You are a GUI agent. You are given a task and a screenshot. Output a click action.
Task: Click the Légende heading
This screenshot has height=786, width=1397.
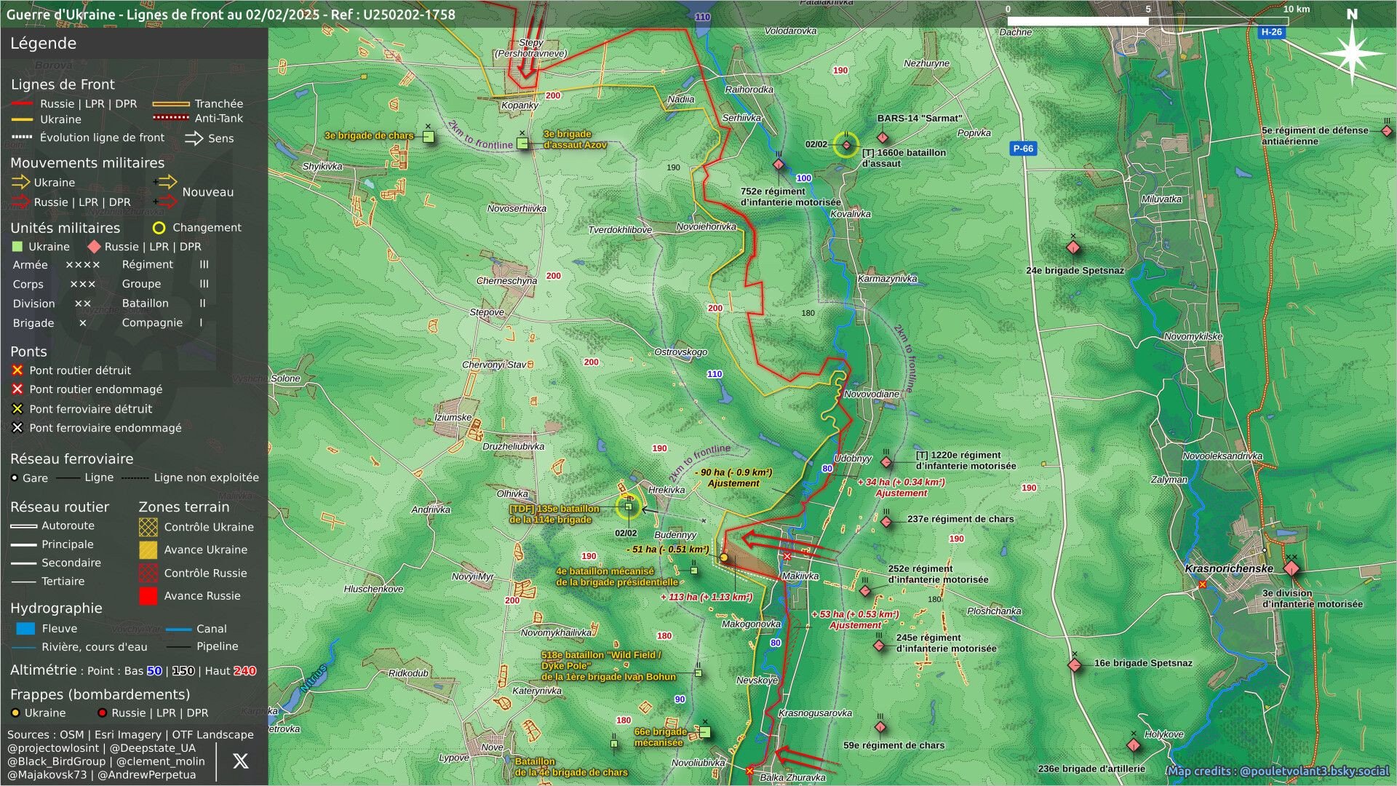43,44
